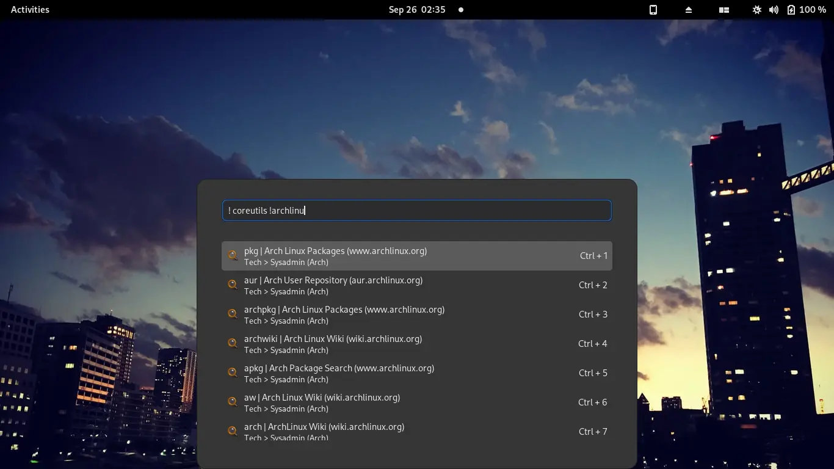Click the search icon of the aw result
The height and width of the screenshot is (469, 834).
point(233,402)
